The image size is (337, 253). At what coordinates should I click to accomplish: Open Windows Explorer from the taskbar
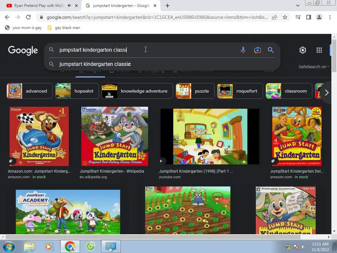click(x=29, y=246)
